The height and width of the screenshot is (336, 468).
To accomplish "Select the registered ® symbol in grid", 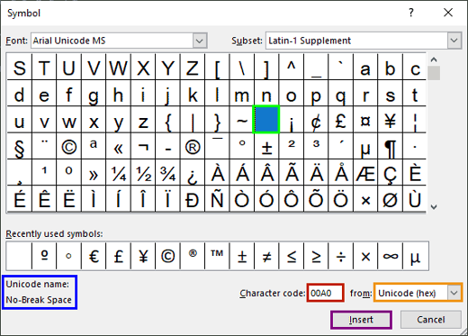I will coord(193,146).
